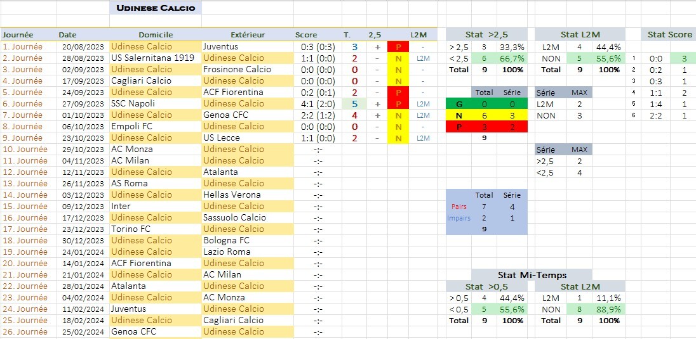
Task: Select the 44,4% value beside top L2M
Action: pyautogui.click(x=608, y=47)
